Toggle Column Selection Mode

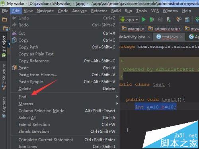65,110
